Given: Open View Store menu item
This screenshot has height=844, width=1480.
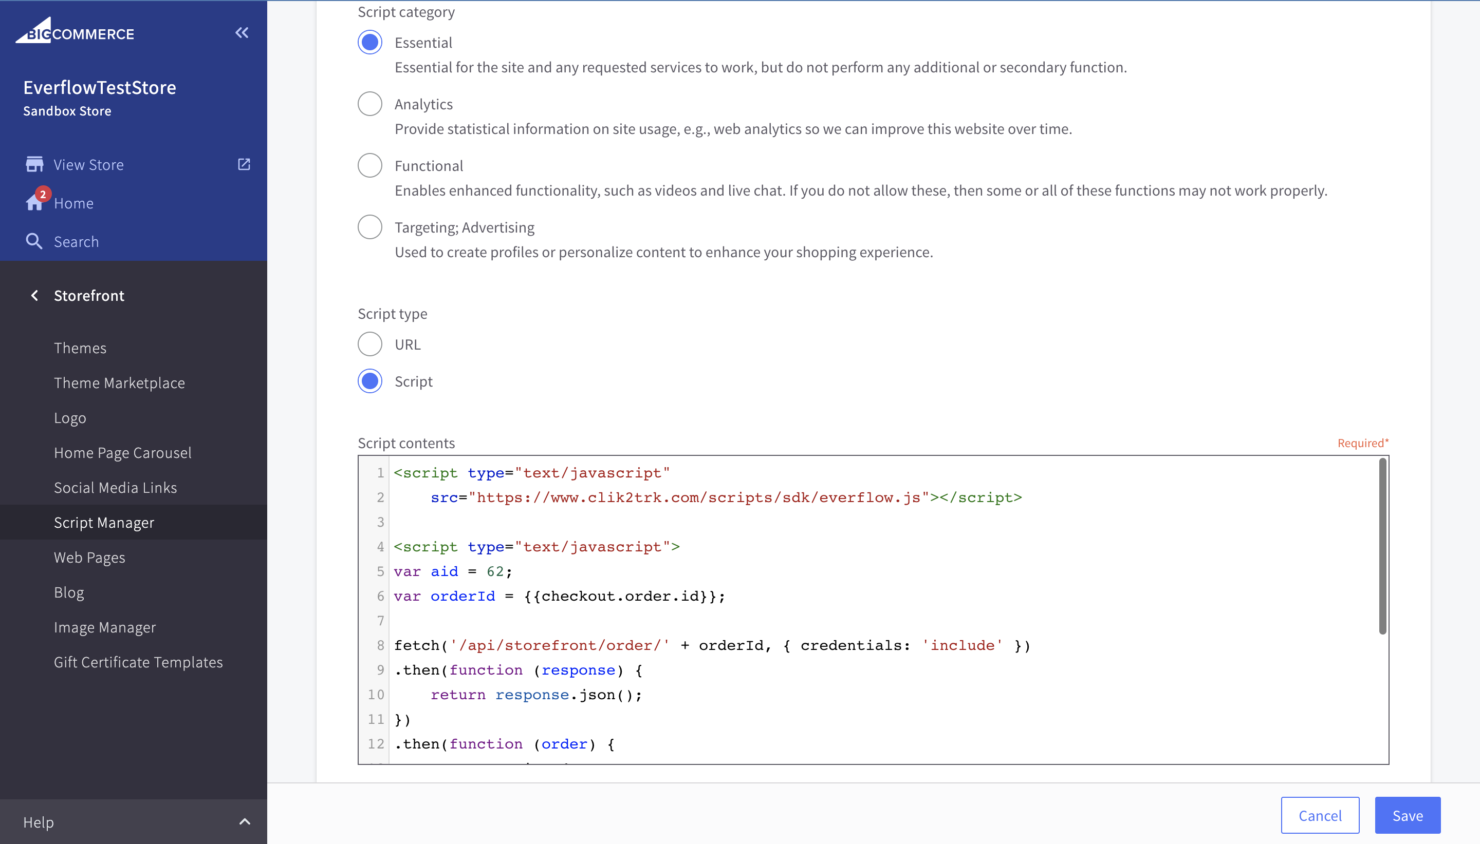Looking at the screenshot, I should 89,165.
